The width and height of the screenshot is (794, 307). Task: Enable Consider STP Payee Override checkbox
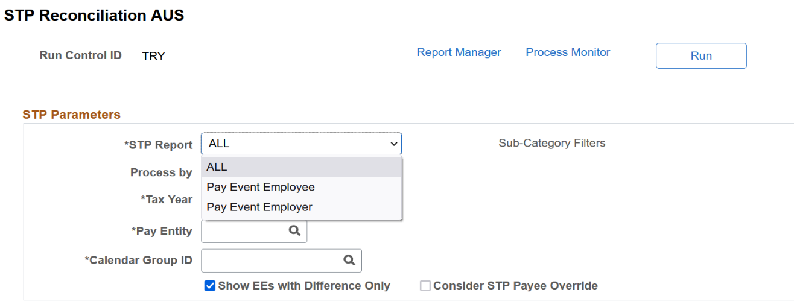coord(425,286)
